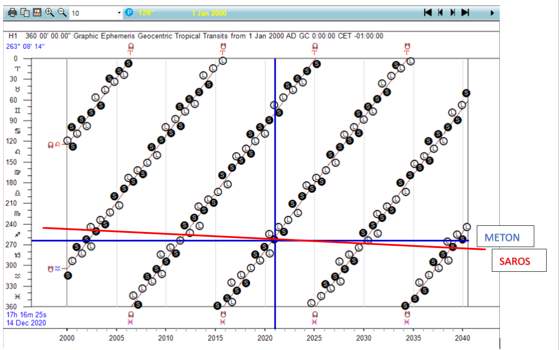Click the play arrow at toolbar's right end
The image size is (559, 350).
(492, 13)
